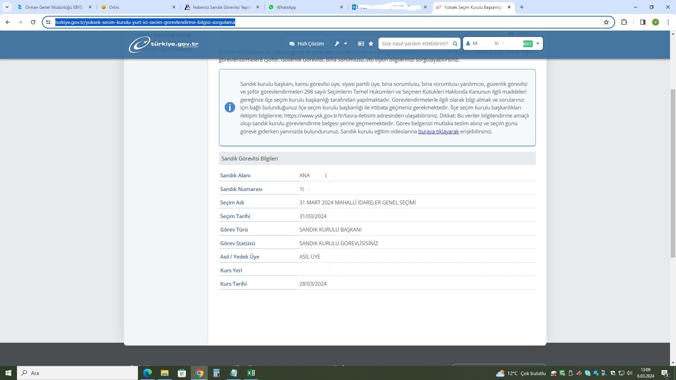Select the Kurs Tarihi value 28/03/2024

[x=313, y=284]
